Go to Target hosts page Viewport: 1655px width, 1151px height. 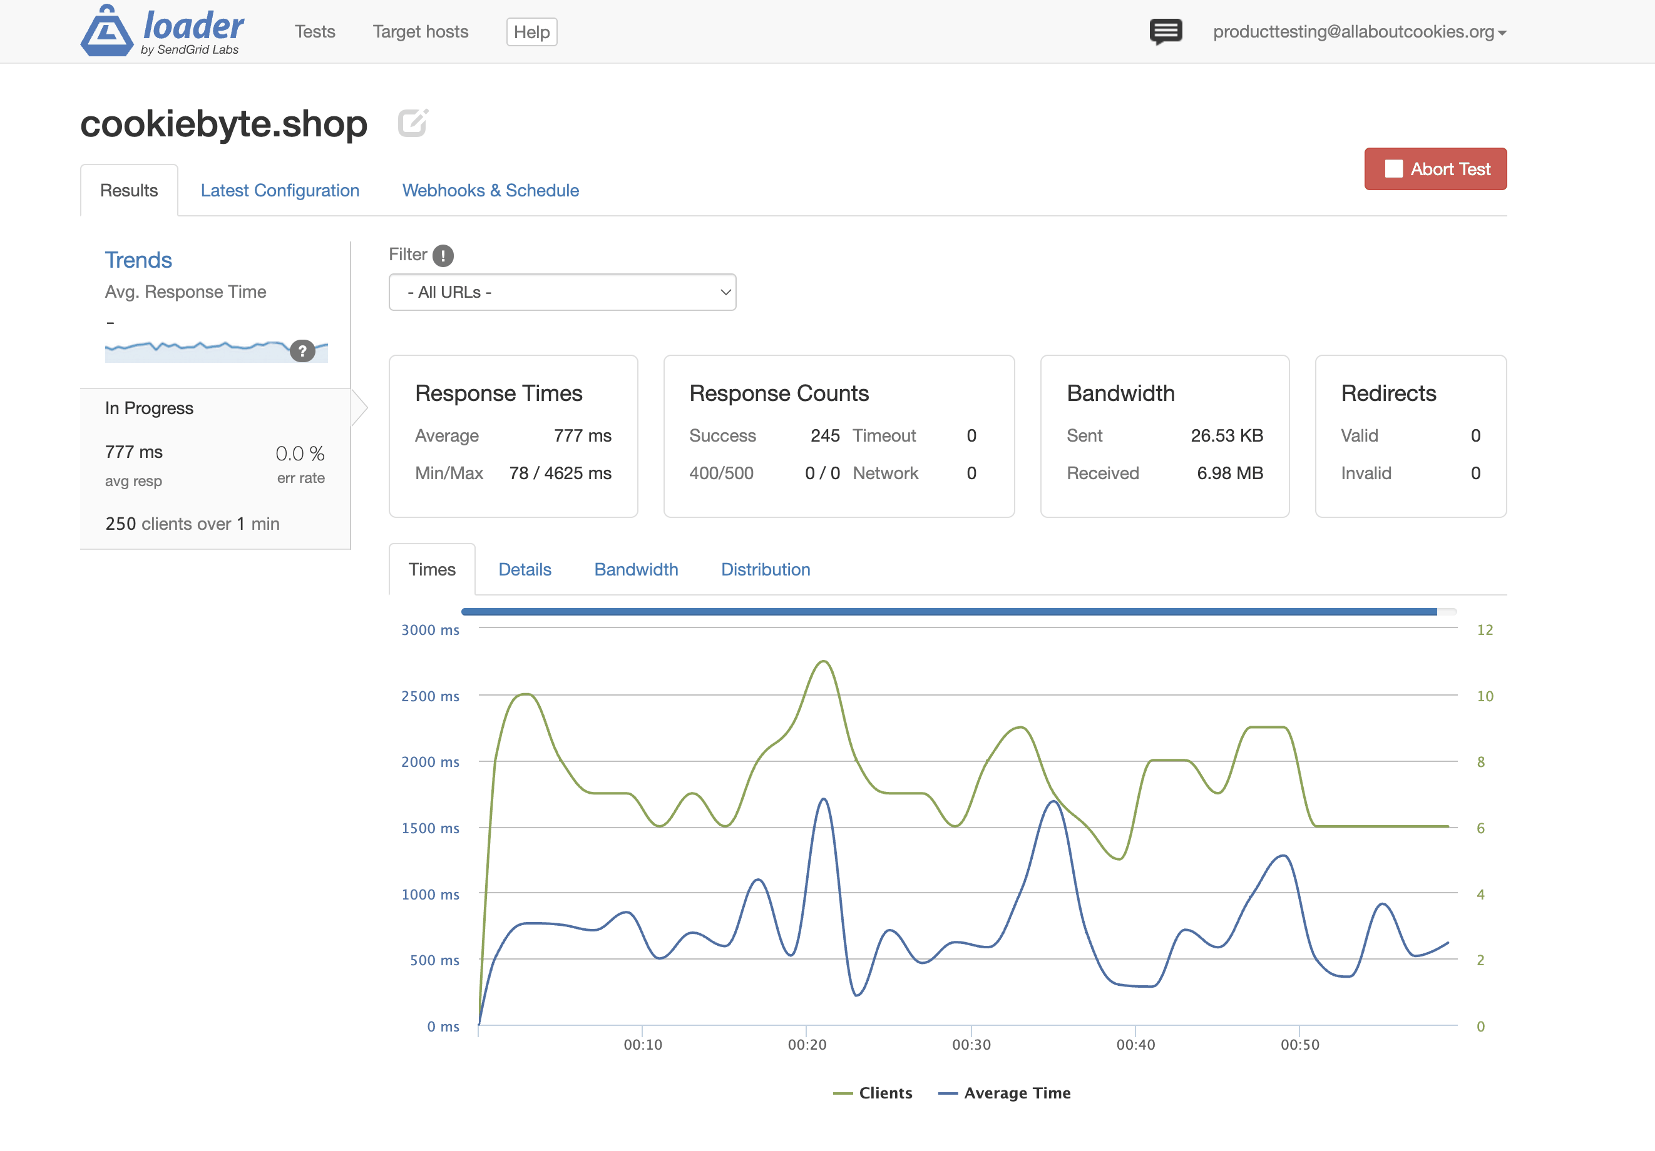(420, 32)
